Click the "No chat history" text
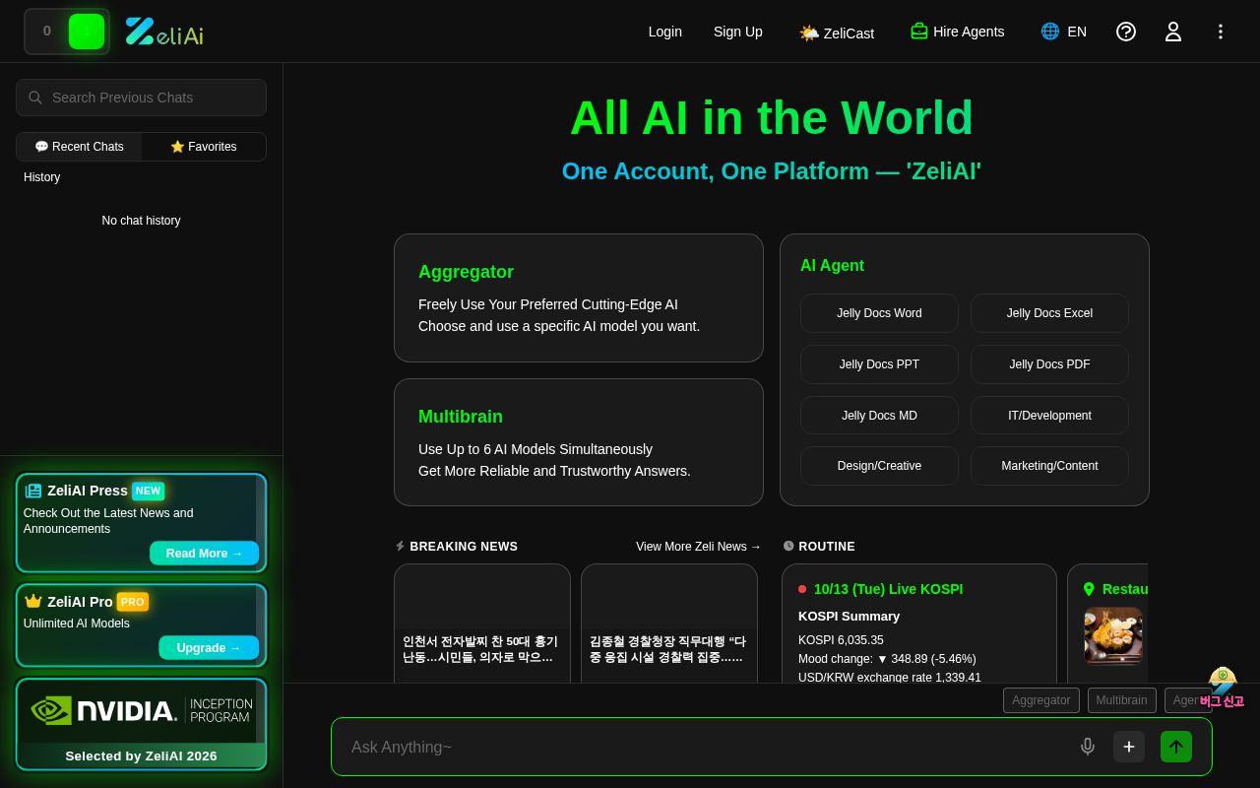This screenshot has height=788, width=1260. pos(141,221)
